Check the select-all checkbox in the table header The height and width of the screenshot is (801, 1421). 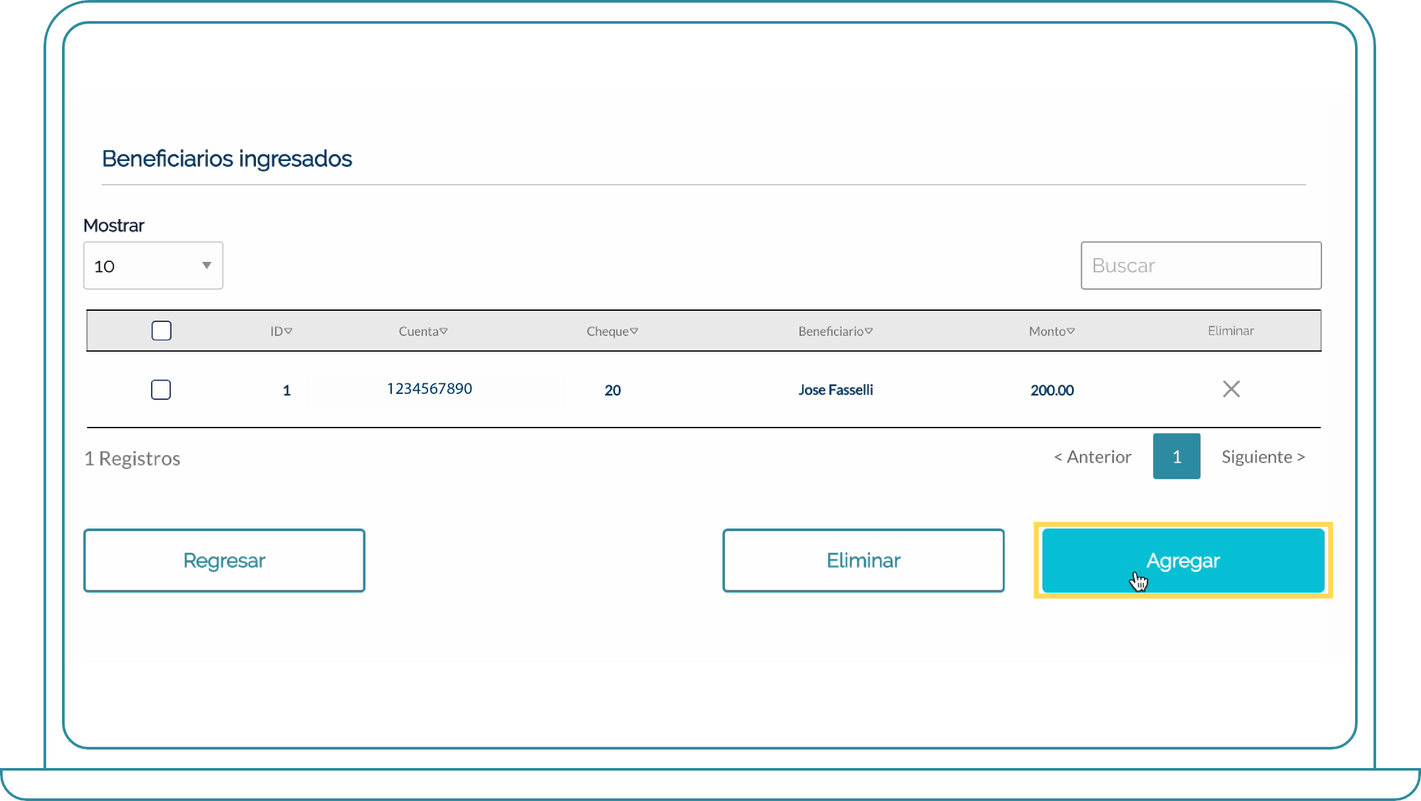coord(161,331)
